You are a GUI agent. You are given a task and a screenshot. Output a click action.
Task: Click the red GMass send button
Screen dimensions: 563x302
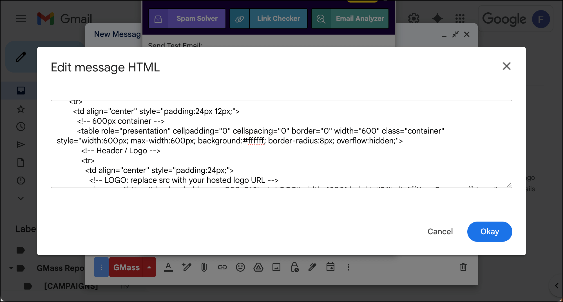tap(126, 267)
